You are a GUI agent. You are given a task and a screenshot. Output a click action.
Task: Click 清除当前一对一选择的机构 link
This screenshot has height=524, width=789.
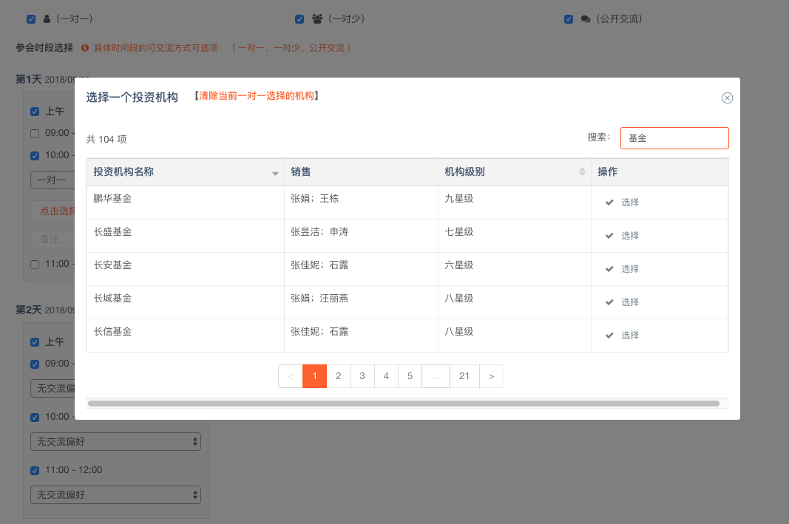[257, 96]
